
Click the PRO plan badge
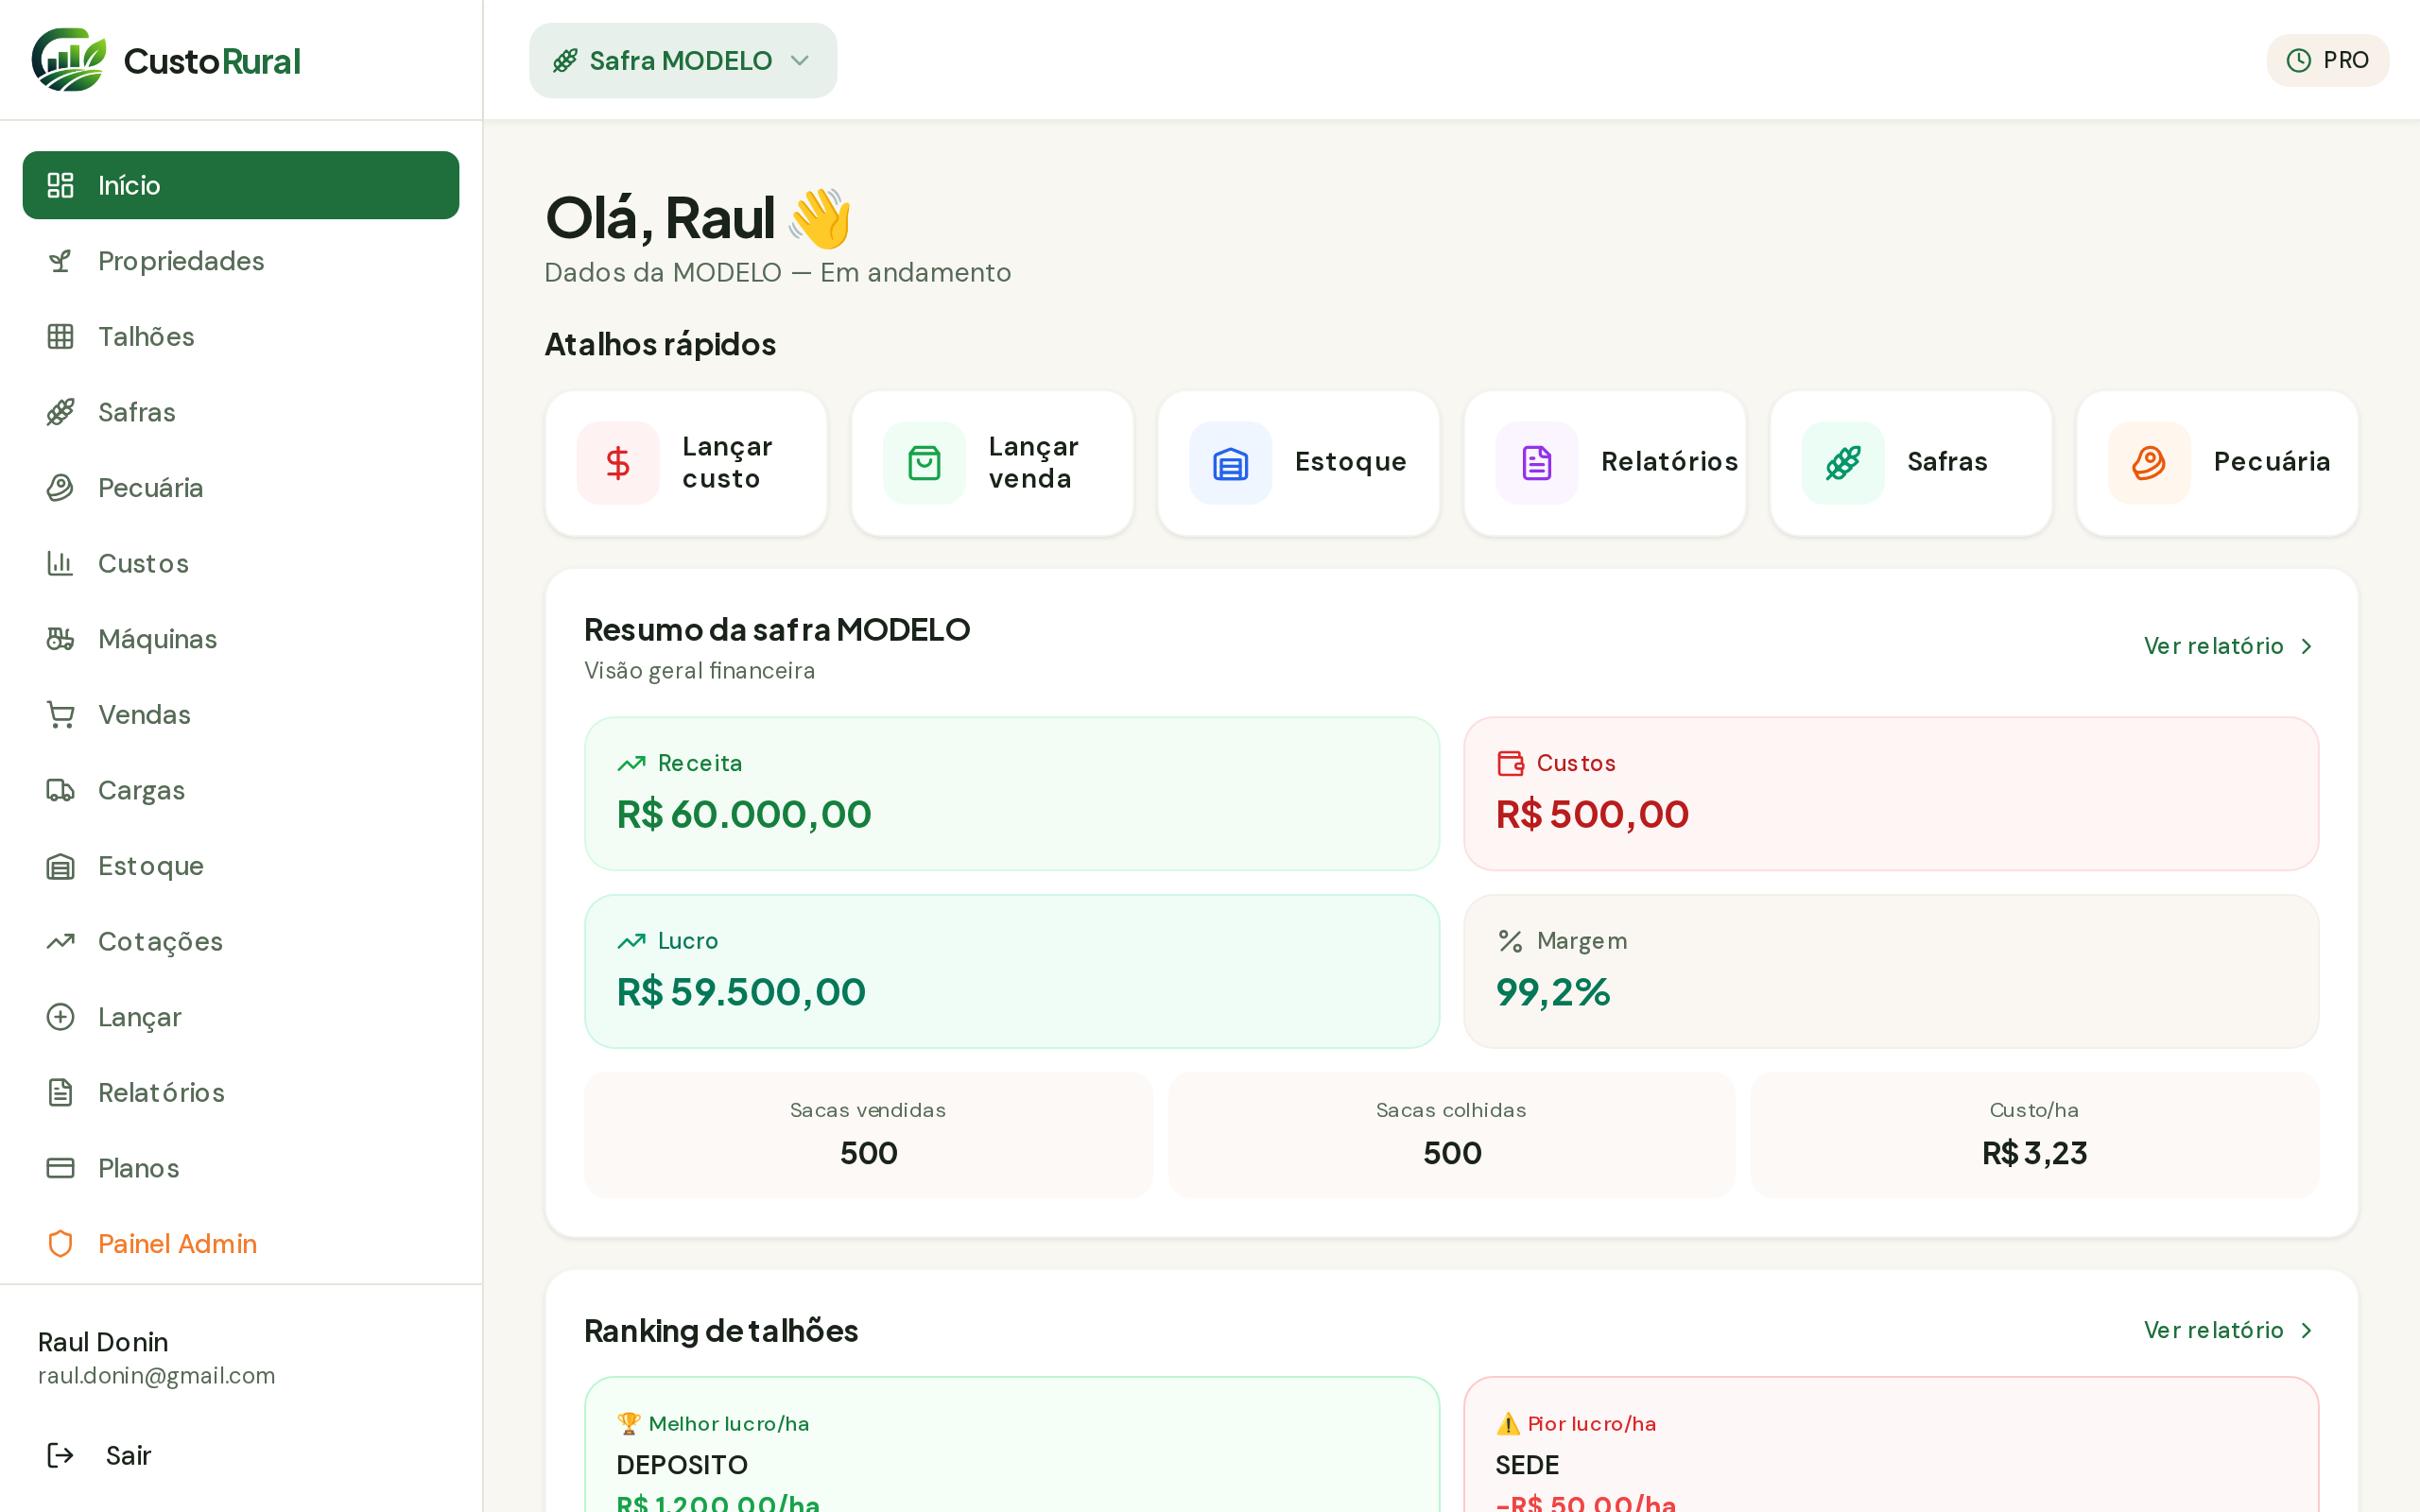coord(2327,60)
